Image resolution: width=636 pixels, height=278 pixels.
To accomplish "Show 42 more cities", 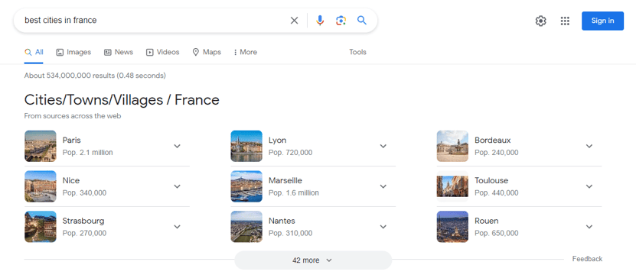I will (x=313, y=260).
